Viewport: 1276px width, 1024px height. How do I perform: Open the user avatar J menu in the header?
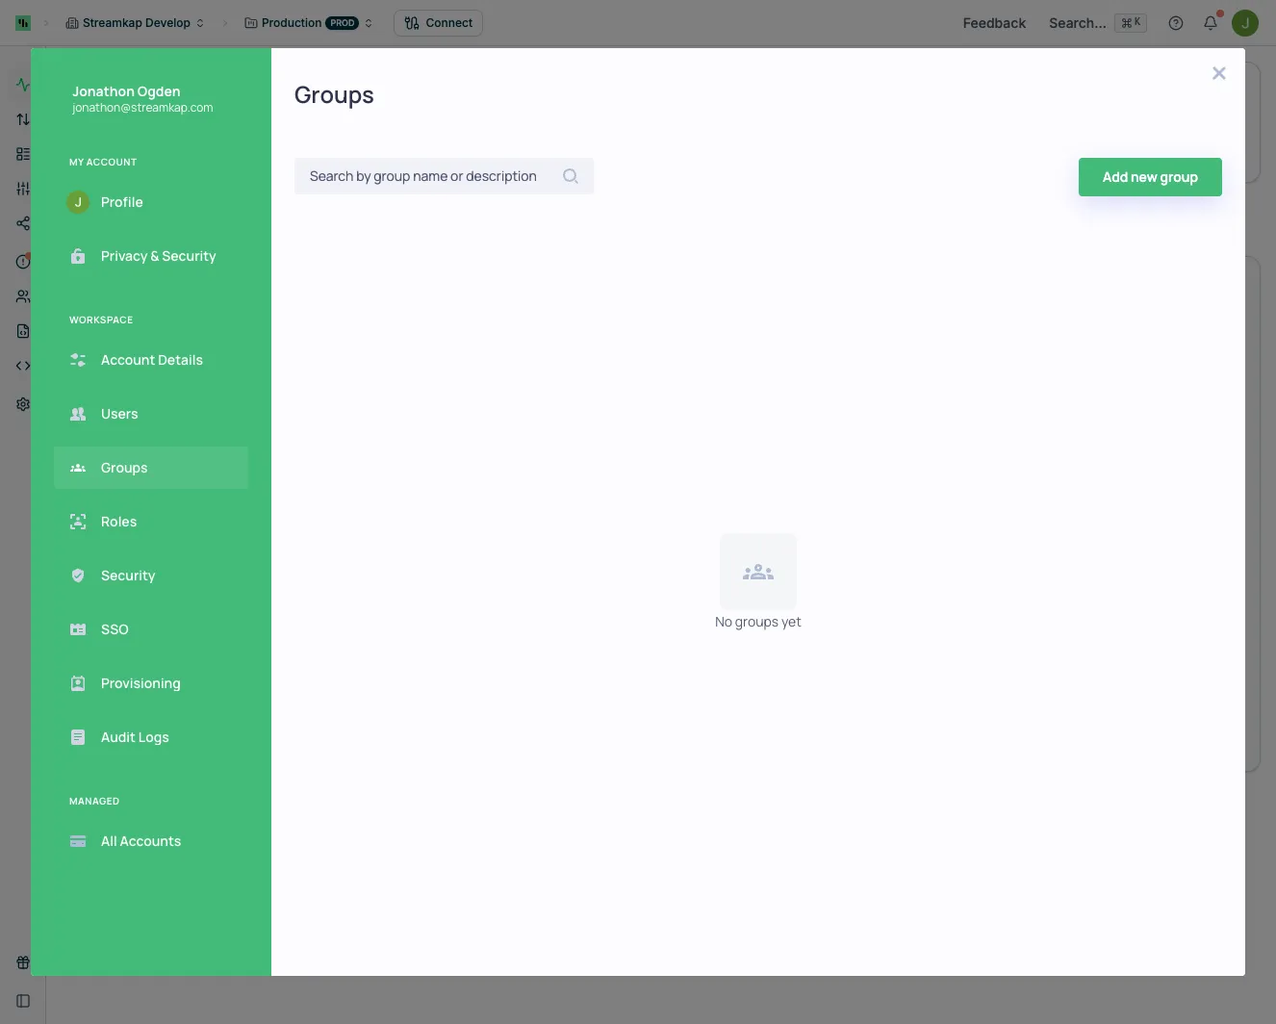tap(1245, 23)
